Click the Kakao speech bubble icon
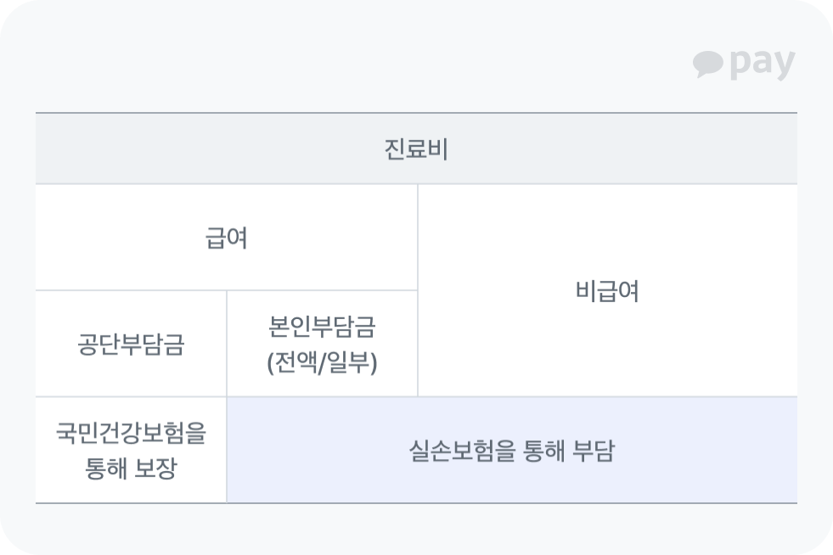 pos(707,64)
